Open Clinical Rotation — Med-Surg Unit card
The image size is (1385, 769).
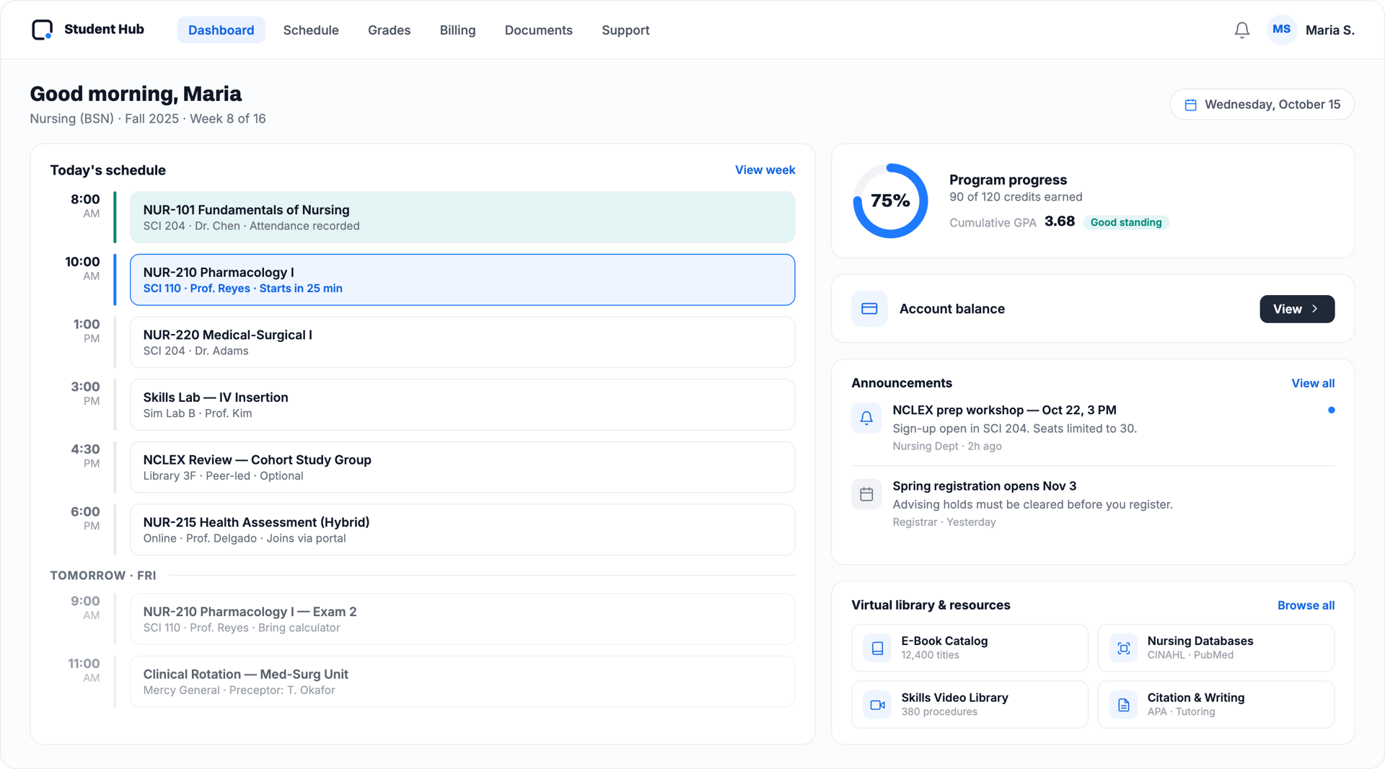(x=462, y=682)
